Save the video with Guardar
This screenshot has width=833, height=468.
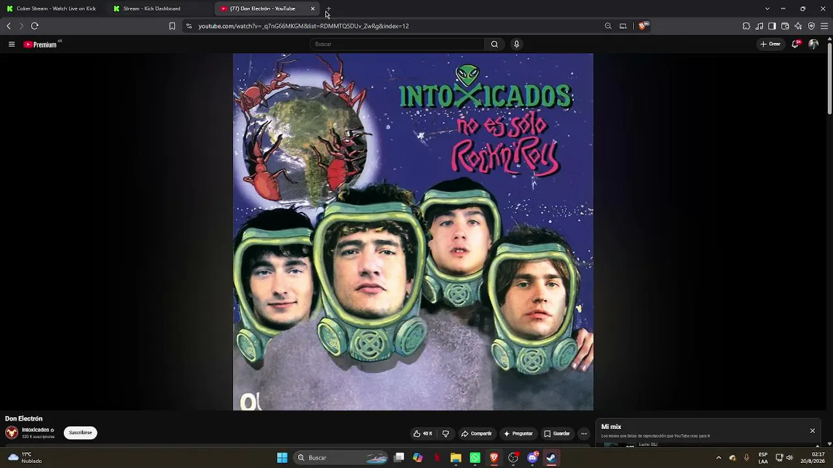tap(557, 434)
